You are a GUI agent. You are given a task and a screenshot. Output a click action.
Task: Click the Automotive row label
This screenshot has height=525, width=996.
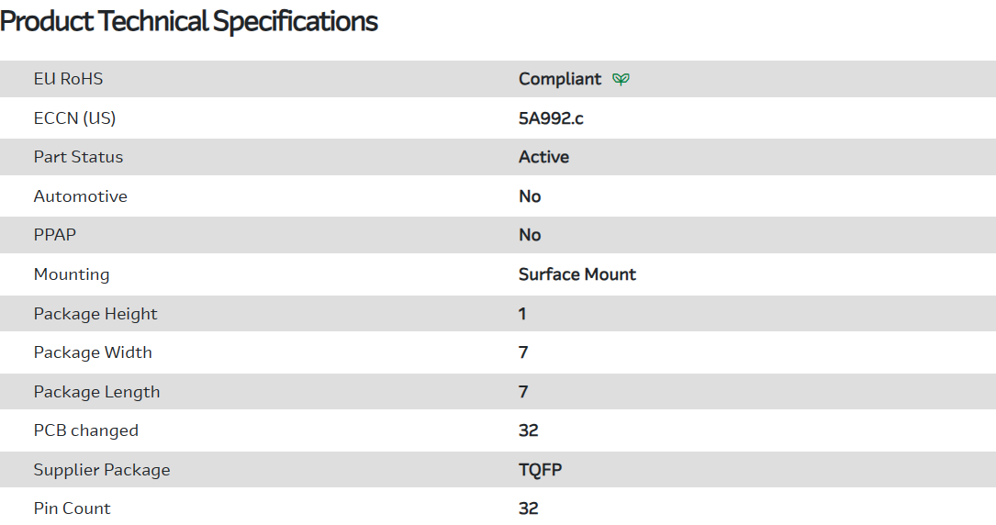pyautogui.click(x=80, y=196)
